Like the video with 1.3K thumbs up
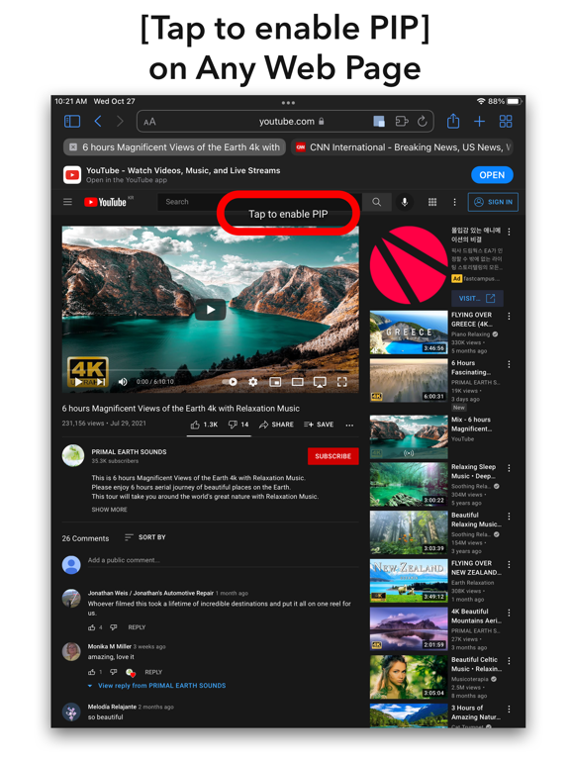Image resolution: width=570 pixels, height=760 pixels. [204, 425]
